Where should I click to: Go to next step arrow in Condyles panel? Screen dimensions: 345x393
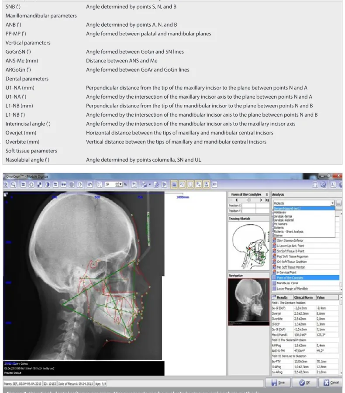click(x=261, y=200)
